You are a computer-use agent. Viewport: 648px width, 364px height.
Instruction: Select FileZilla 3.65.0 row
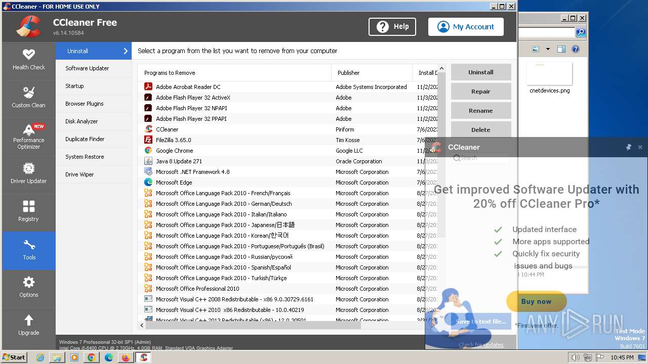point(289,140)
